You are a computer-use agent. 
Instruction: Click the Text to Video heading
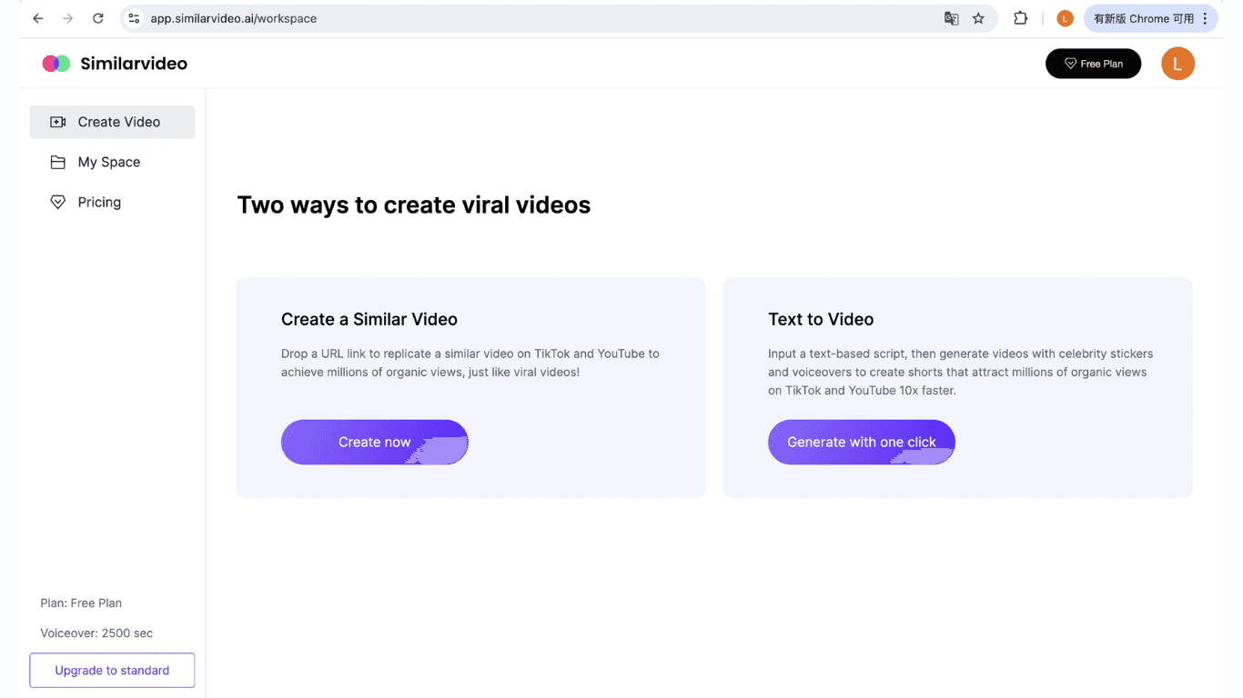pos(821,319)
